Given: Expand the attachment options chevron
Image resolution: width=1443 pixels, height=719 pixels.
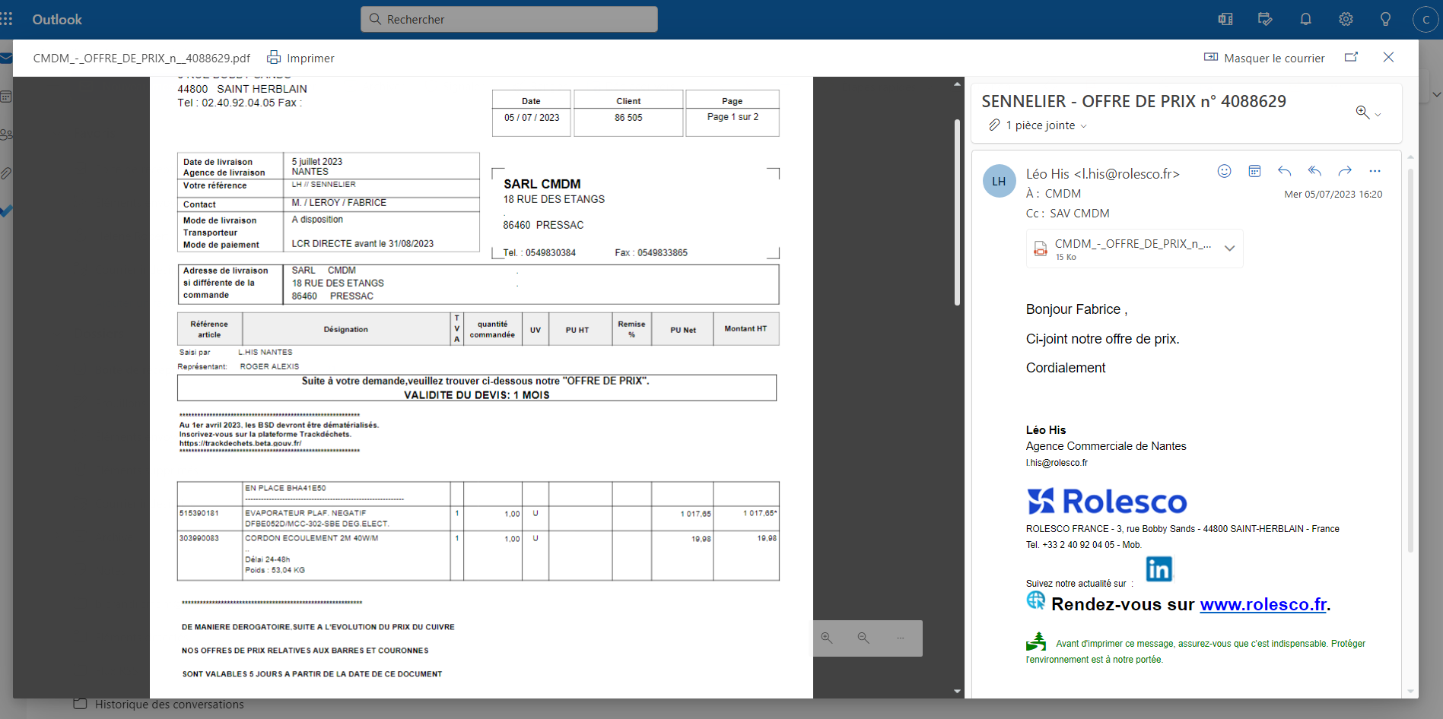Looking at the screenshot, I should click(x=1229, y=249).
